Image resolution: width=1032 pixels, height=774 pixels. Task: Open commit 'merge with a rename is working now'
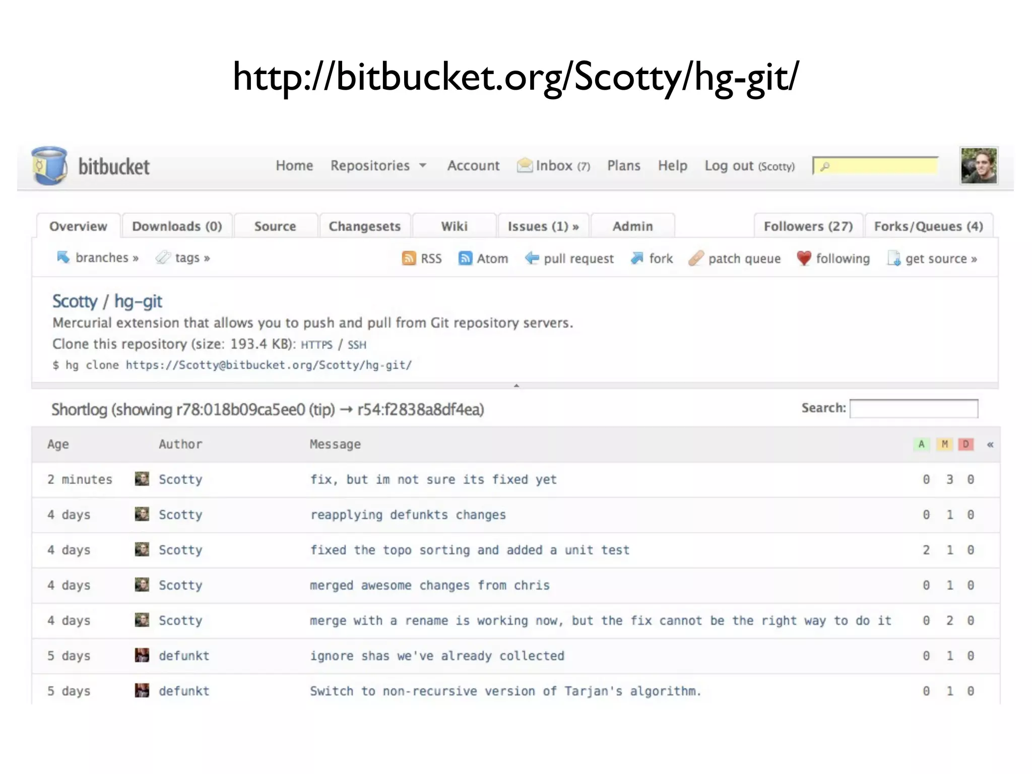point(601,620)
